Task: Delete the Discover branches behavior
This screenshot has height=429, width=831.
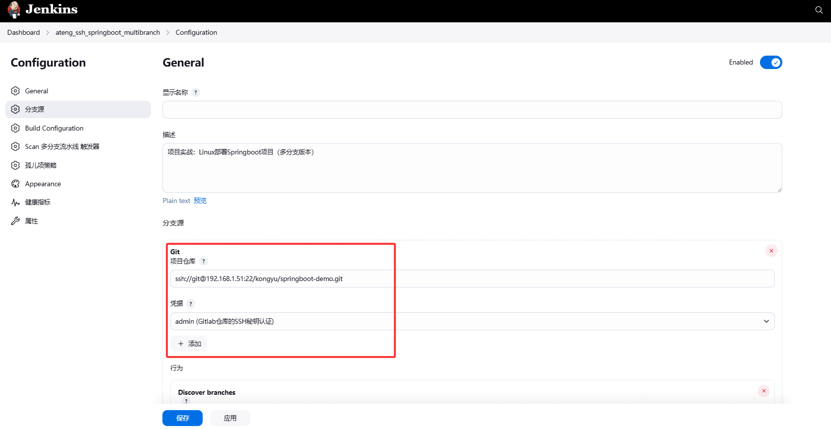Action: 763,391
